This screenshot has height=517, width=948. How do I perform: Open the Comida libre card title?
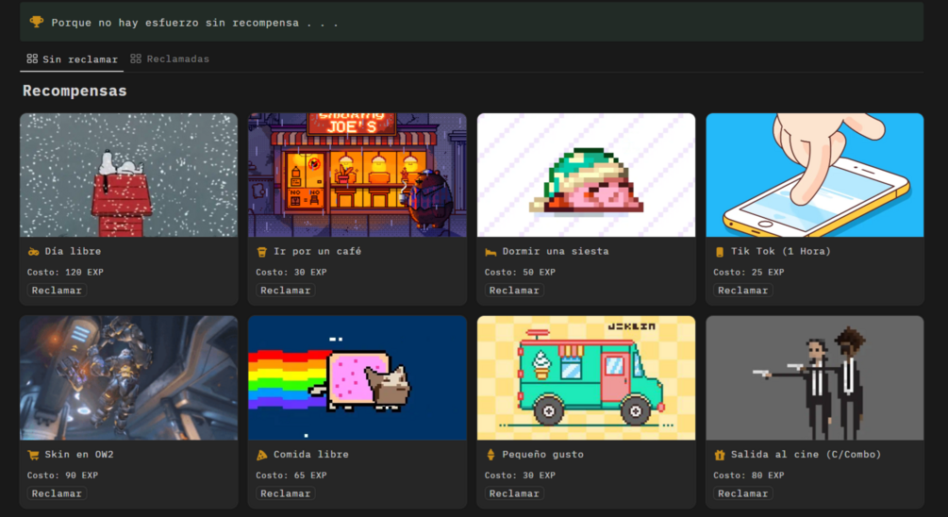tap(310, 455)
